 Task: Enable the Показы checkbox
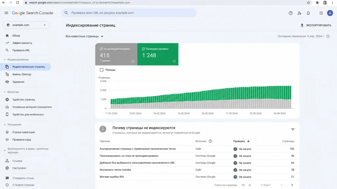pyautogui.click(x=101, y=70)
